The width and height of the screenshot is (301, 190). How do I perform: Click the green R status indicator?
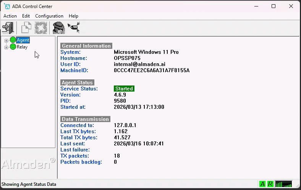(270, 184)
